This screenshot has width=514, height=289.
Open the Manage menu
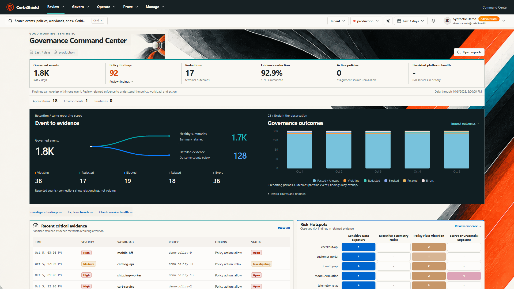[x=155, y=7]
